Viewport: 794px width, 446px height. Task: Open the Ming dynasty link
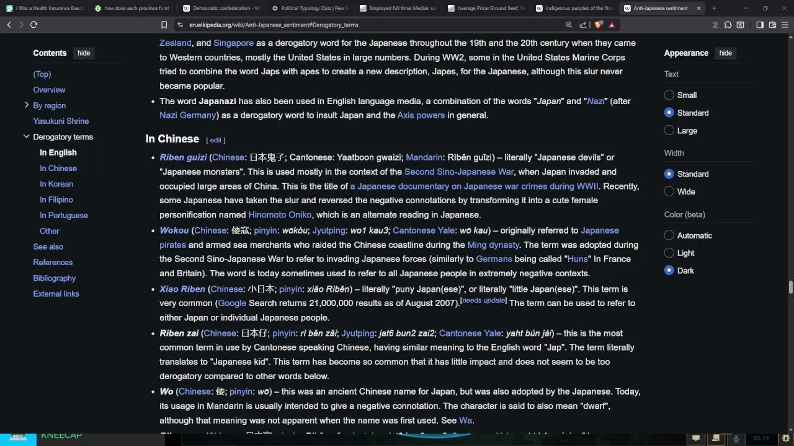[493, 245]
